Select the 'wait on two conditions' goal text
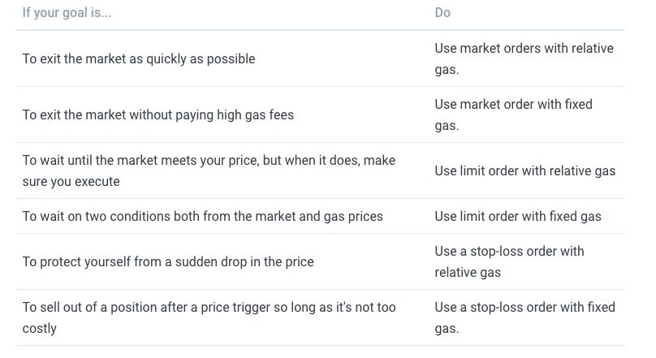This screenshot has height=358, width=656. click(202, 216)
